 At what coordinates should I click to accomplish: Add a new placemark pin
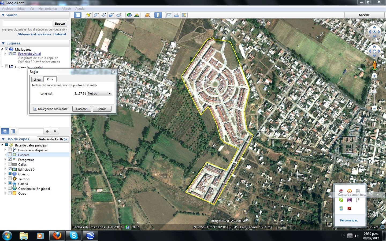pyautogui.click(x=88, y=15)
